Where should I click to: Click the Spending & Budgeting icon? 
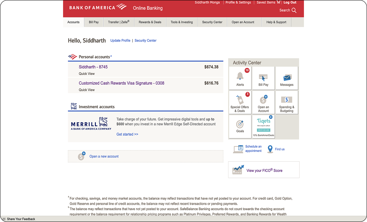(287, 100)
